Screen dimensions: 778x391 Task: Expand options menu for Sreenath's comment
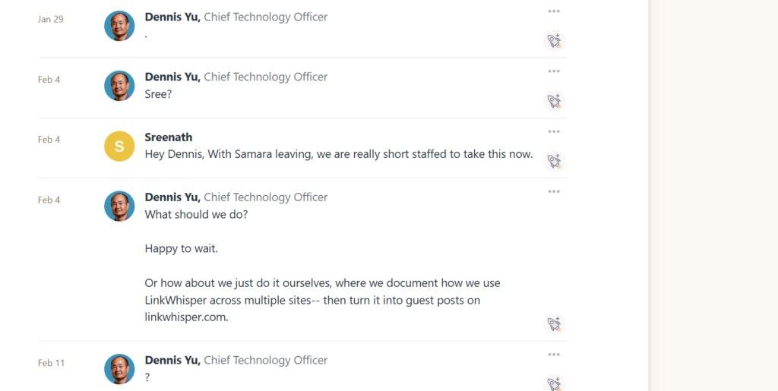tap(554, 131)
